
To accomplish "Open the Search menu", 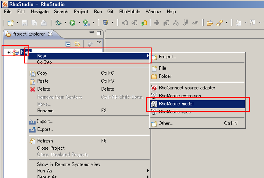I will pos(61,12).
